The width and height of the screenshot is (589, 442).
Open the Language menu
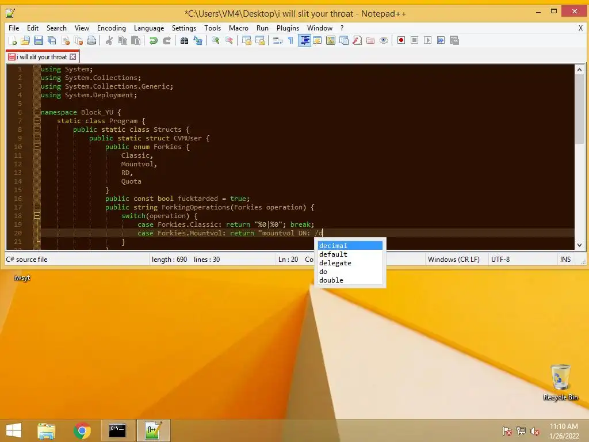click(x=149, y=28)
